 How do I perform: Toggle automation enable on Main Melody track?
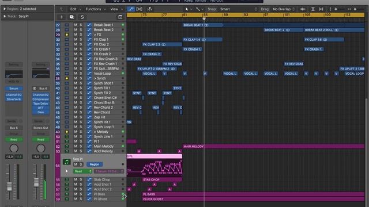pos(89,146)
